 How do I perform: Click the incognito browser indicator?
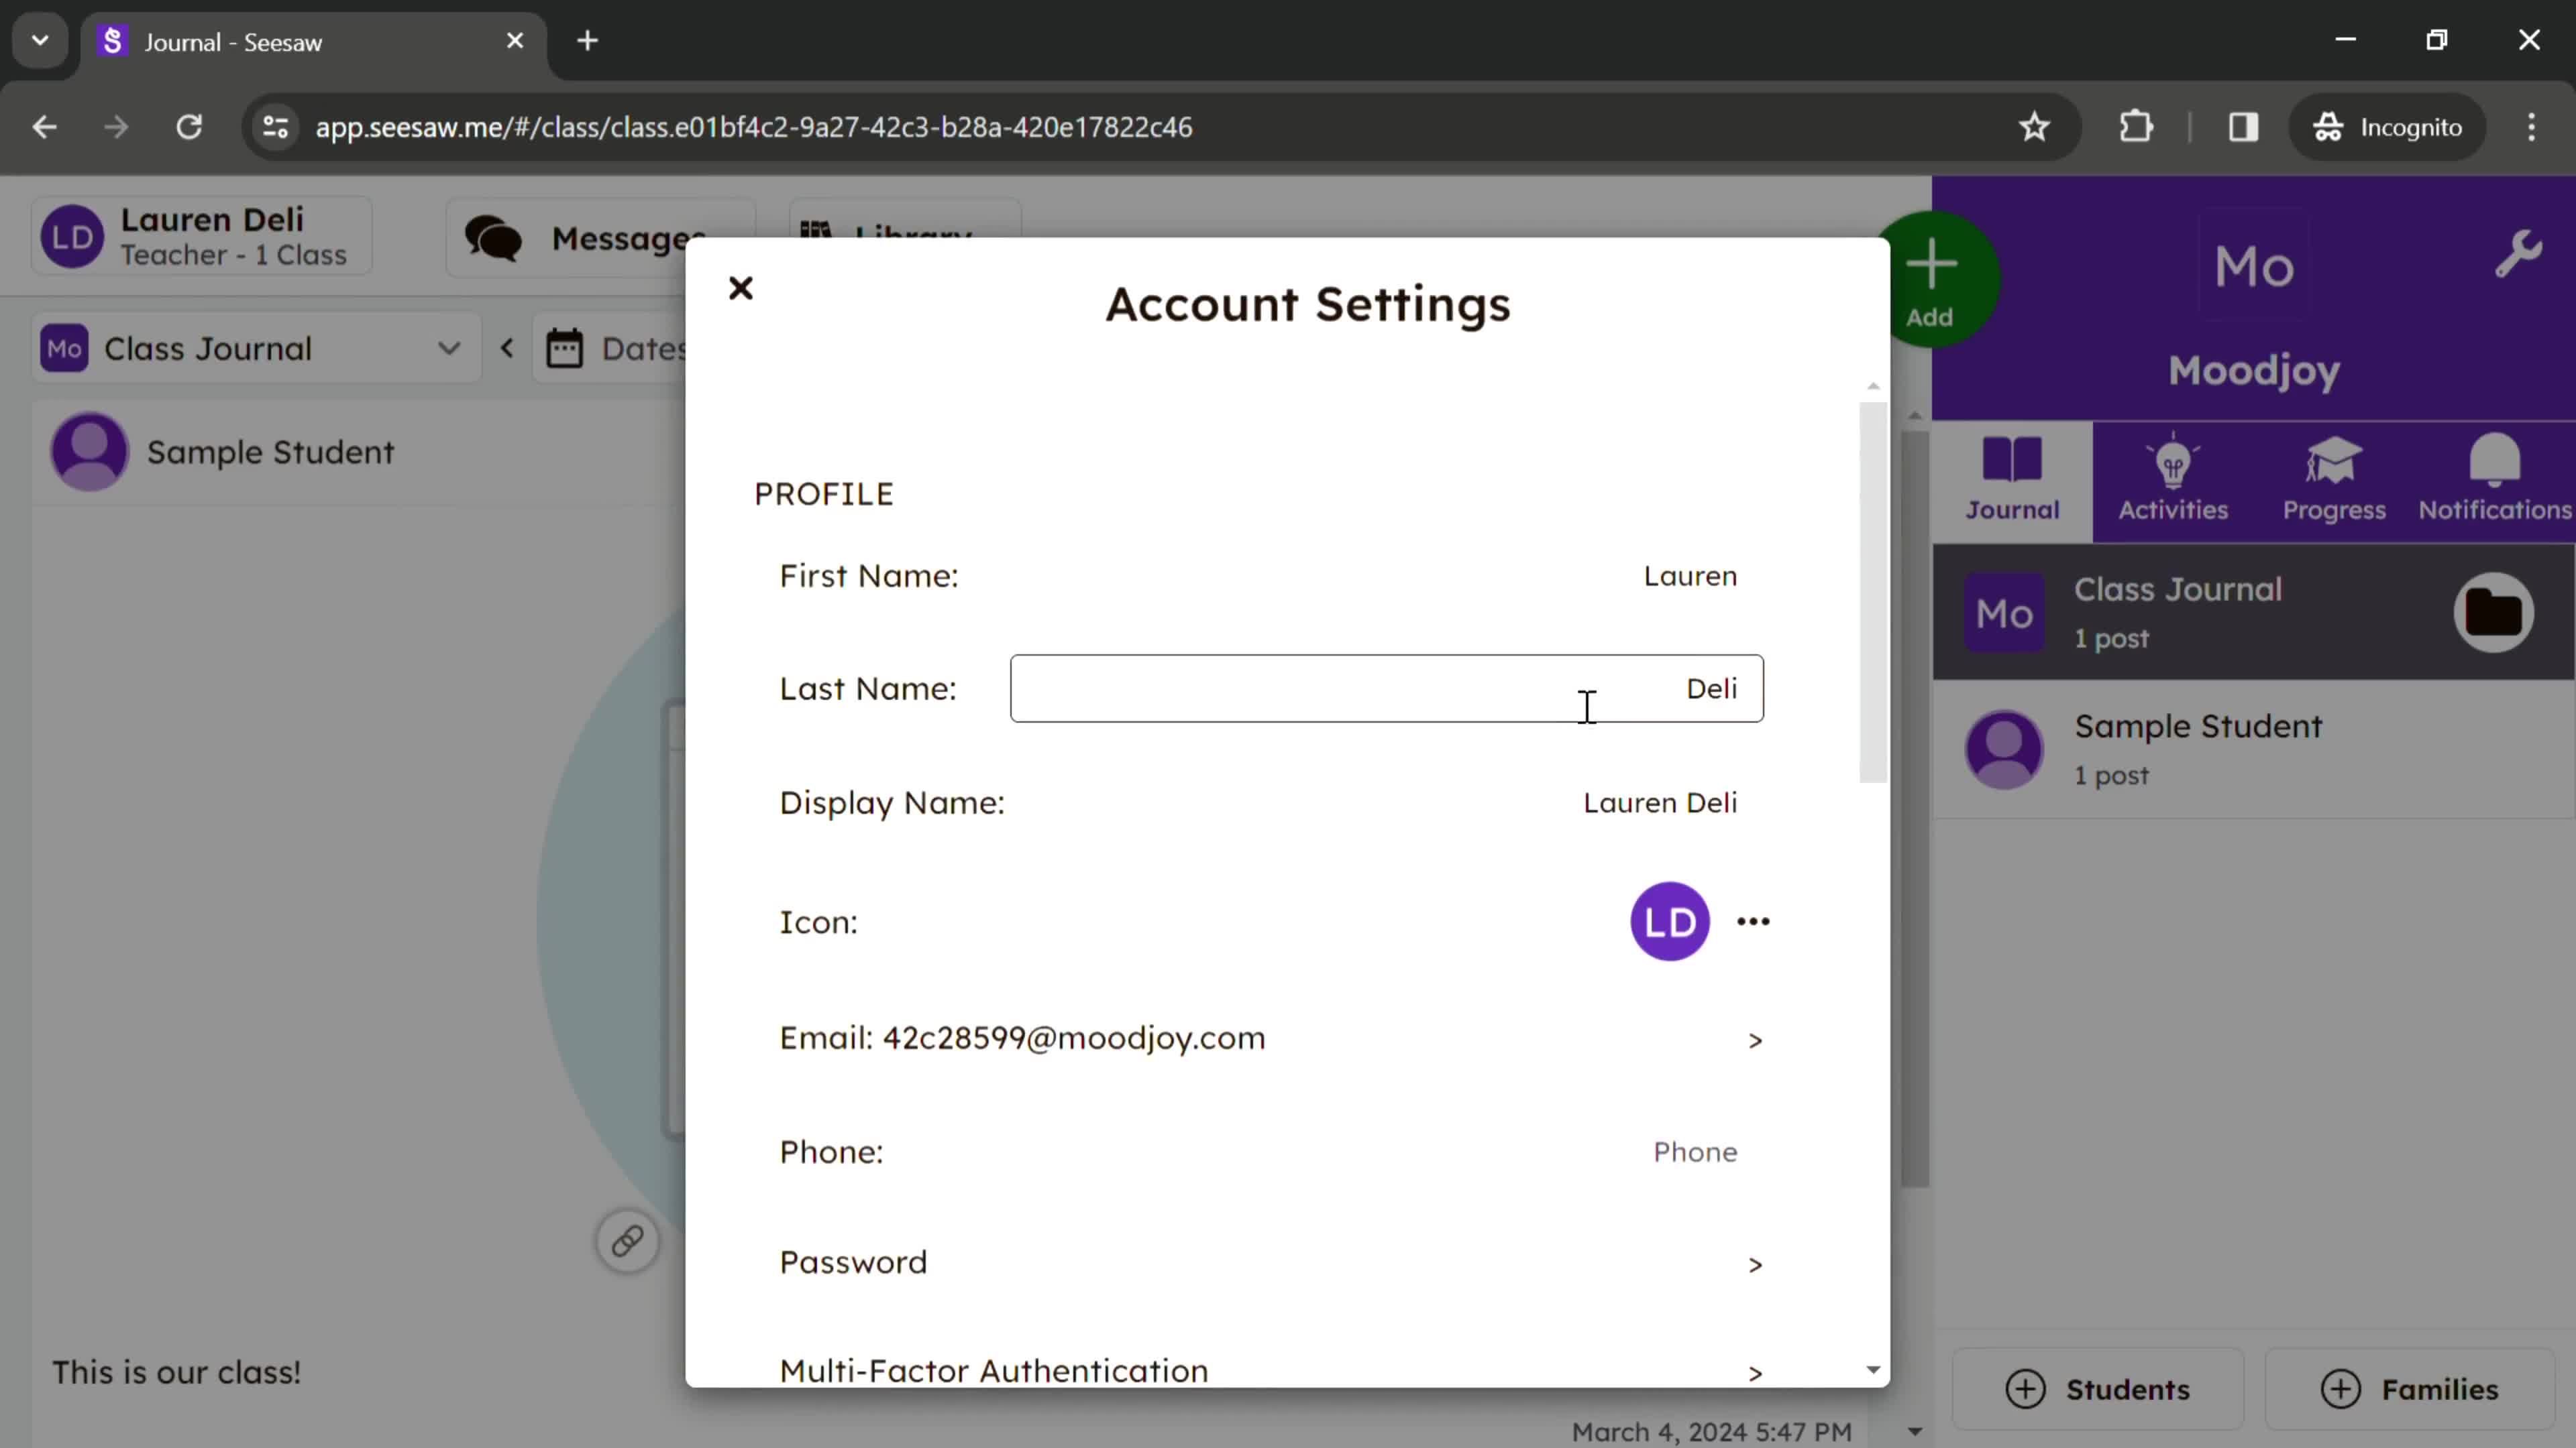click(x=2398, y=125)
